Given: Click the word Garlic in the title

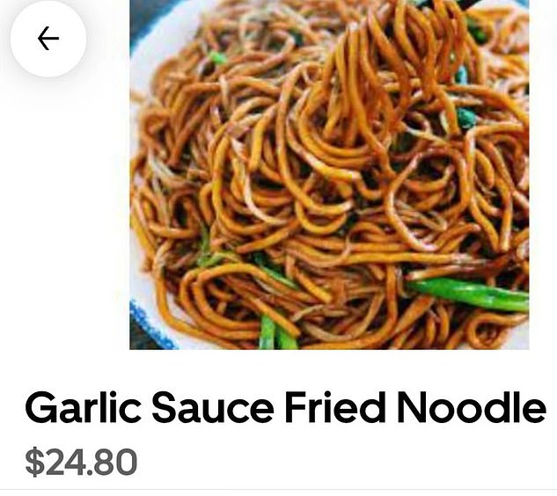Looking at the screenshot, I should coord(83,406).
